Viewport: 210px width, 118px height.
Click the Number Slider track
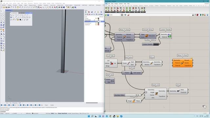[x=133, y=95]
